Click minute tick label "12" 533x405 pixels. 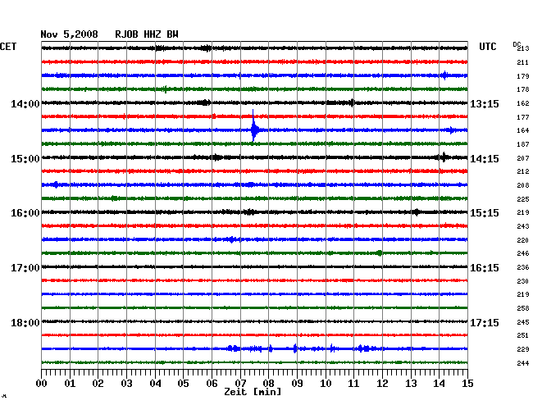[382, 384]
